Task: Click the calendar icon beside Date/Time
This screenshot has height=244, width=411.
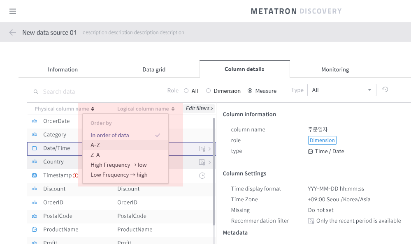Action: pyautogui.click(x=35, y=148)
